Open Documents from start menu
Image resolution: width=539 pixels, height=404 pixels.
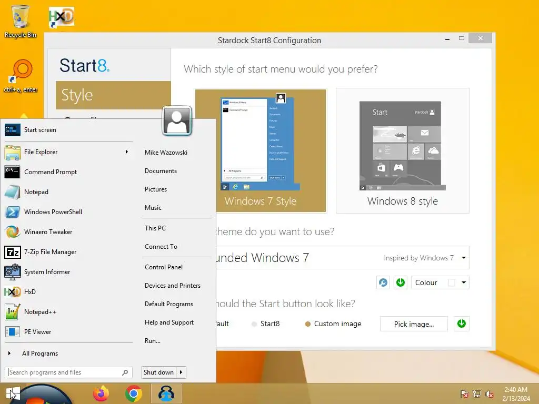161,171
